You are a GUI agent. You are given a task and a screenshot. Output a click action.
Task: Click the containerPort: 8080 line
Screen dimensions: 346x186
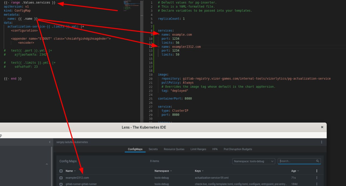(175, 98)
